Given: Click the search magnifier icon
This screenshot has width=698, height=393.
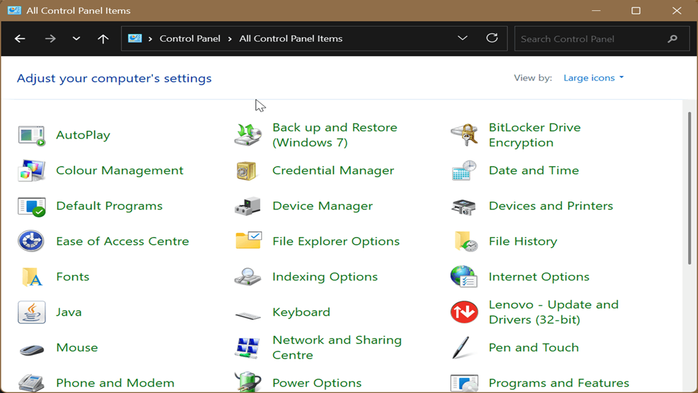Looking at the screenshot, I should click(672, 39).
